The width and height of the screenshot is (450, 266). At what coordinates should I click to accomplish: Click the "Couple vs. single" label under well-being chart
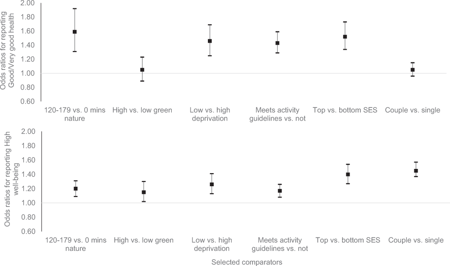(416, 240)
